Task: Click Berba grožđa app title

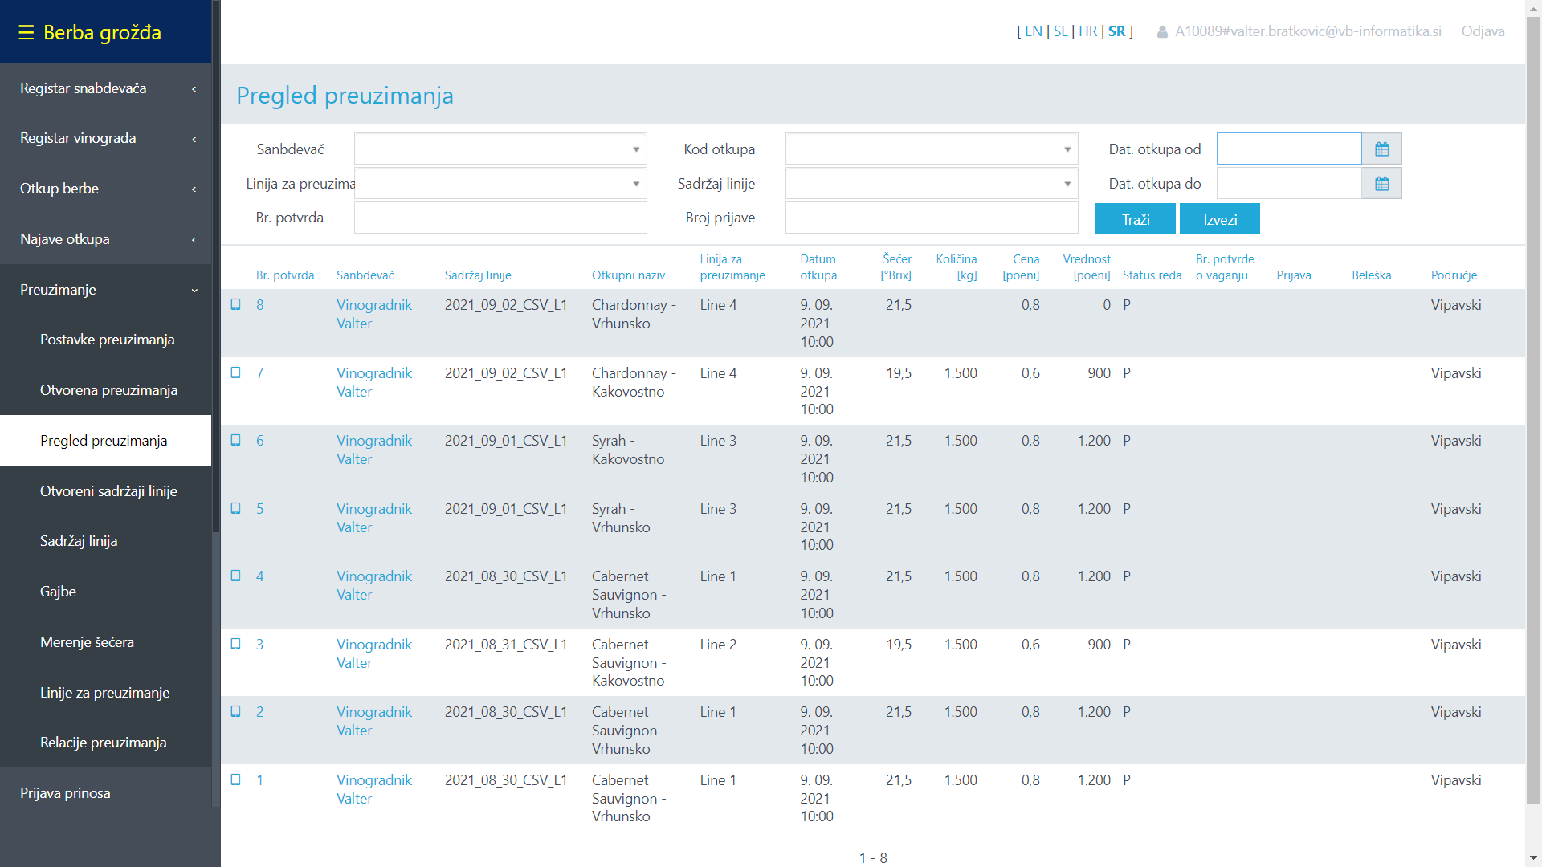Action: (x=102, y=32)
